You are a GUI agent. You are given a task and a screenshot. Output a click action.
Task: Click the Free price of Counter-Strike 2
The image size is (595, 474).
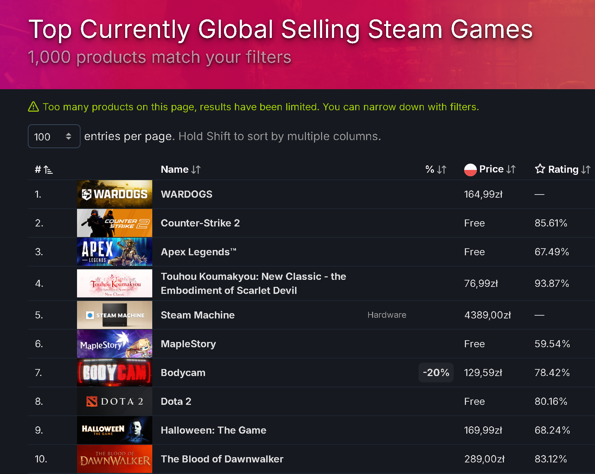click(x=474, y=223)
